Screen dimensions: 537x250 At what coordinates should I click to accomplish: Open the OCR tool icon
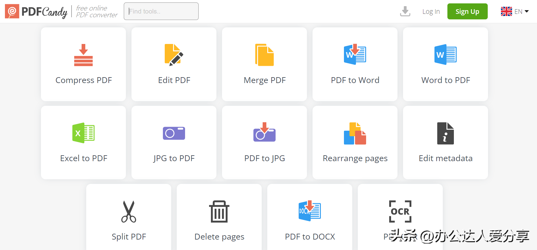click(400, 212)
